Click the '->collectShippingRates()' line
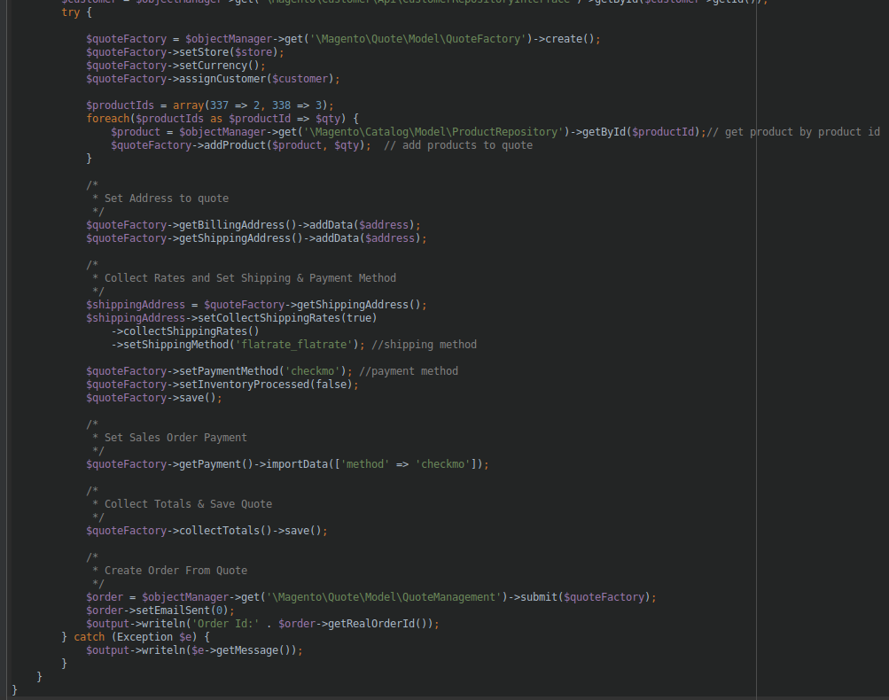889x700 pixels. pos(185,331)
